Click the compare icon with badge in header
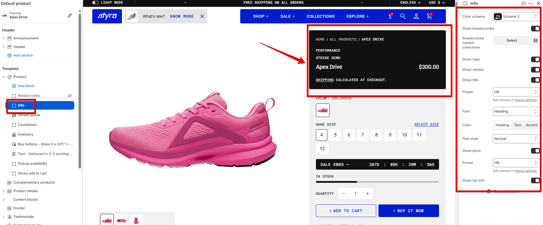The image size is (543, 225). [390, 16]
